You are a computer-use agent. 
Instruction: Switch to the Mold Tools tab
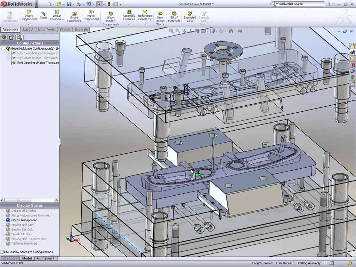46,30
